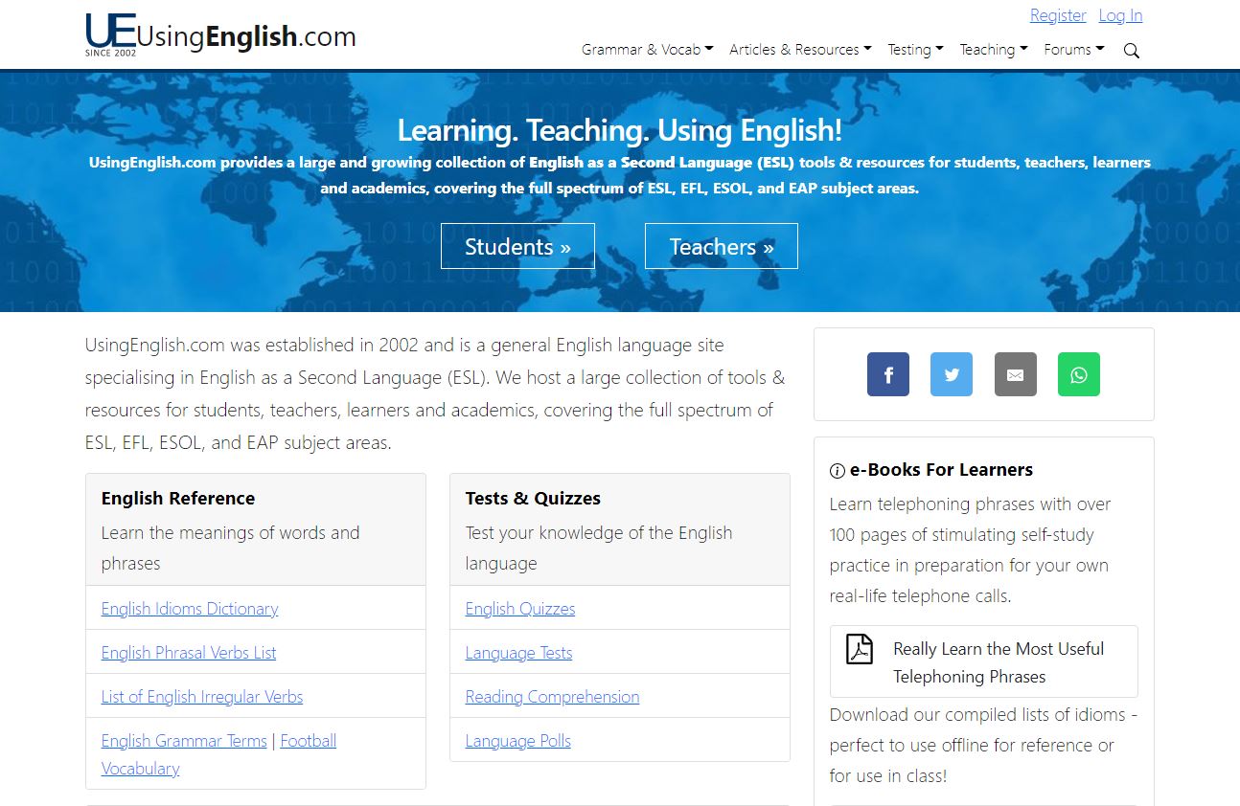
Task: Share page via Twitter icon
Action: click(952, 374)
